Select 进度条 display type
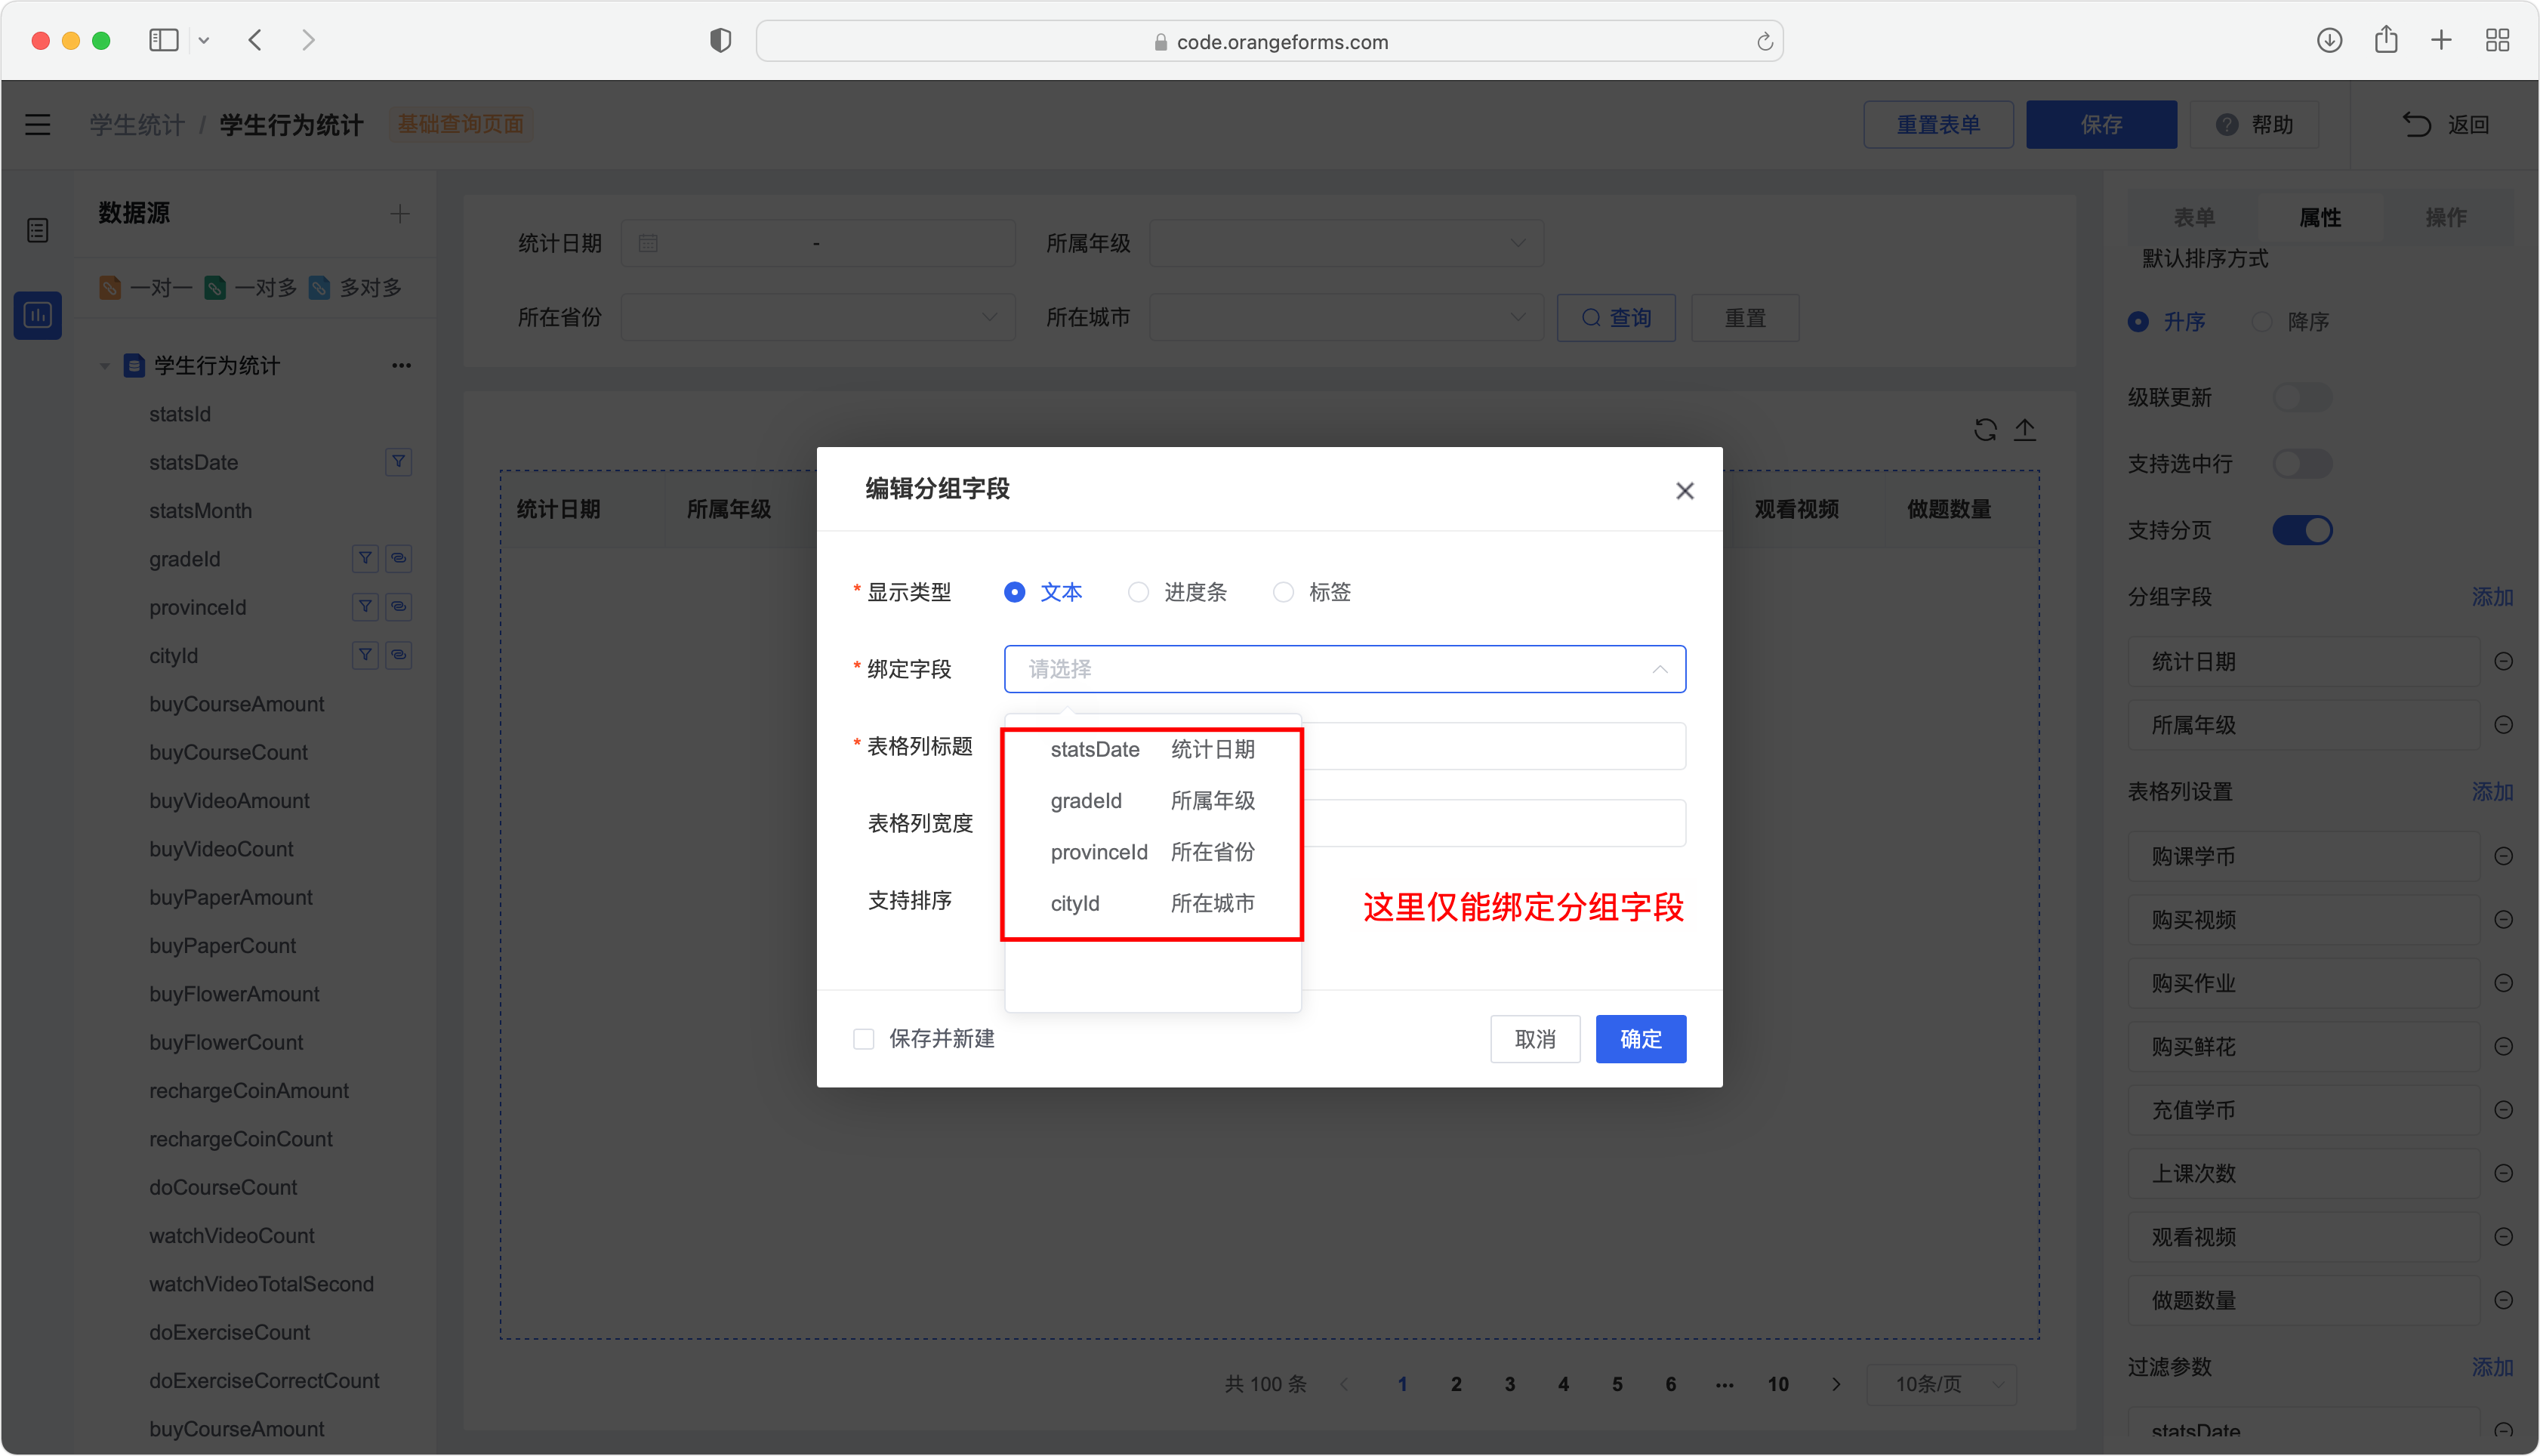This screenshot has height=1456, width=2540. [1176, 593]
